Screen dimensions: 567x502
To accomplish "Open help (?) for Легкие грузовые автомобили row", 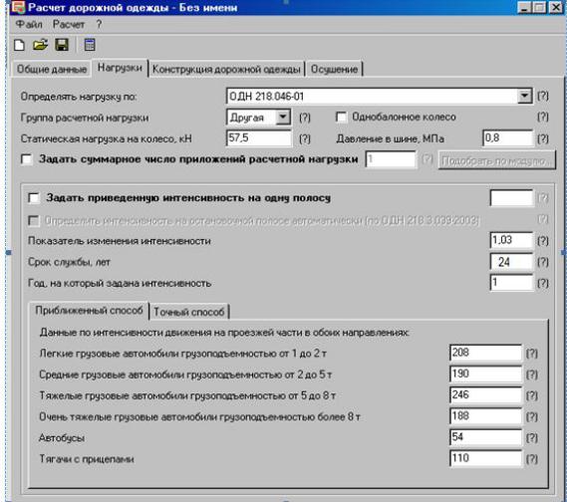I will (x=531, y=354).
